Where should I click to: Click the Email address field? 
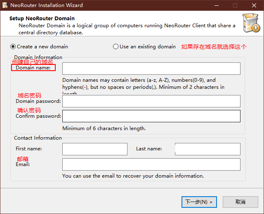tap(151, 164)
